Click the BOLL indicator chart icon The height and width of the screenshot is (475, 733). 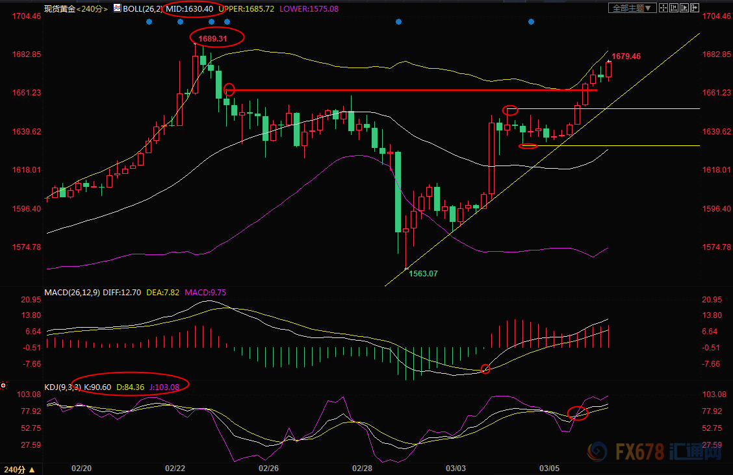116,8
